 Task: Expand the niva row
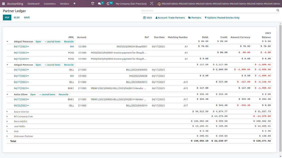7,131
